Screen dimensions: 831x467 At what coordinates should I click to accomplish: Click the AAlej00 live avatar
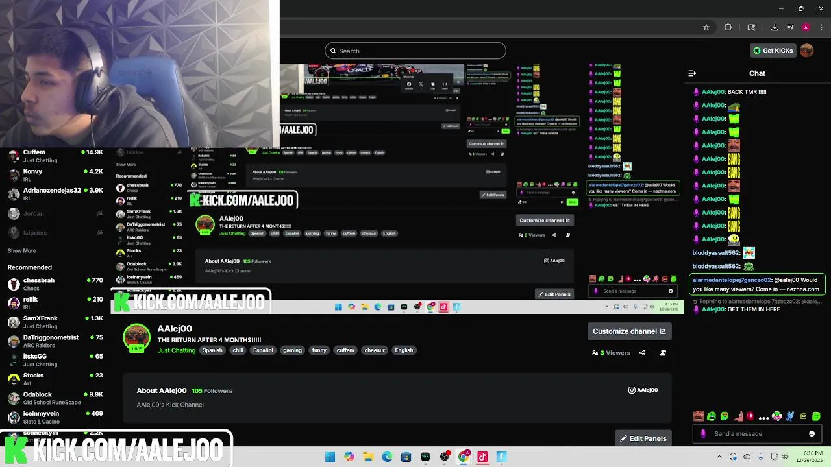click(136, 338)
